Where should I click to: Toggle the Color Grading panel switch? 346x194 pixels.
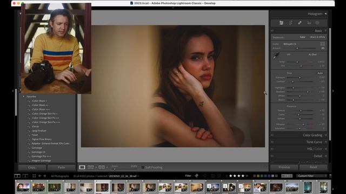coord(272,135)
